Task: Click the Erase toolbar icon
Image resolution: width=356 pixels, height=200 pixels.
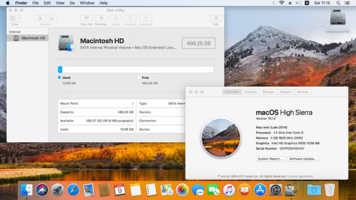Action: click(116, 18)
